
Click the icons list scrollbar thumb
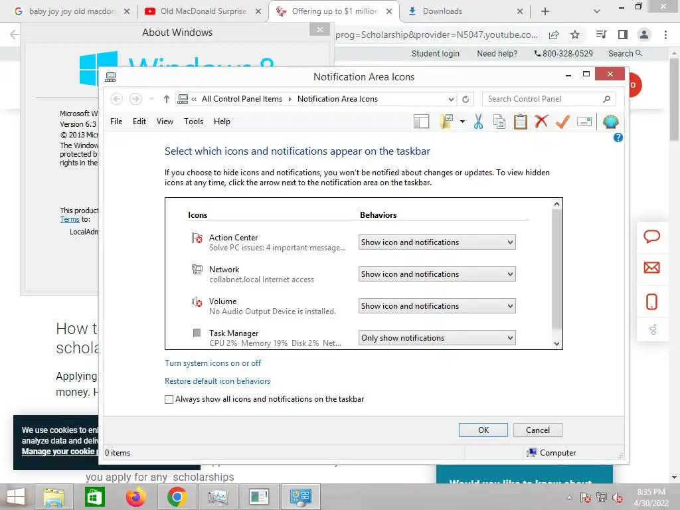(x=557, y=270)
